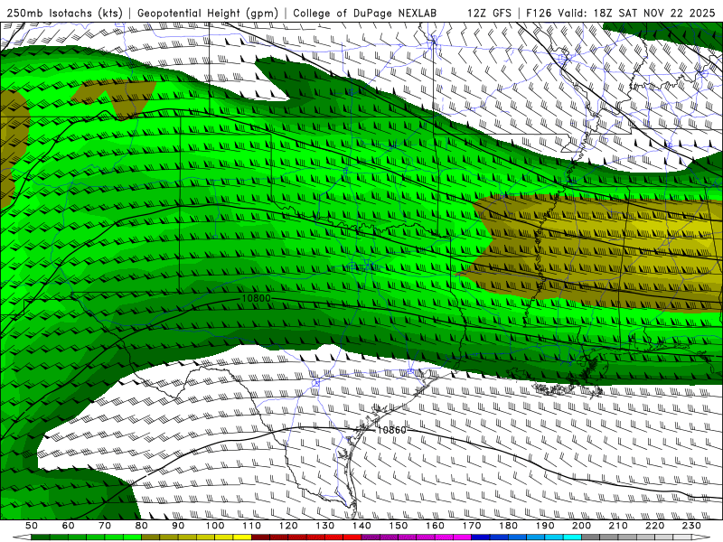The width and height of the screenshot is (723, 542).
Task: Click the '12Z GFS' model run label
Action: pyautogui.click(x=489, y=13)
